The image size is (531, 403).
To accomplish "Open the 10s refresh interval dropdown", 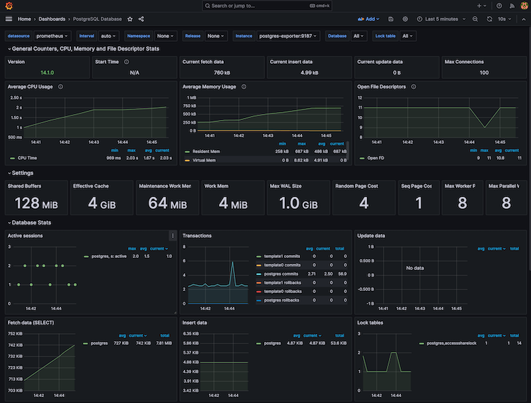I will 504,19.
